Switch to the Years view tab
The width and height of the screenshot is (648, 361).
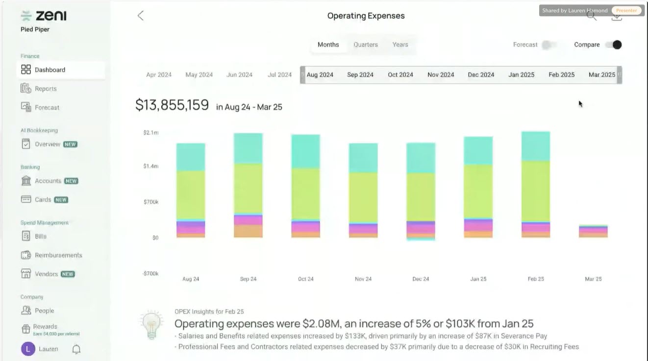coord(400,45)
